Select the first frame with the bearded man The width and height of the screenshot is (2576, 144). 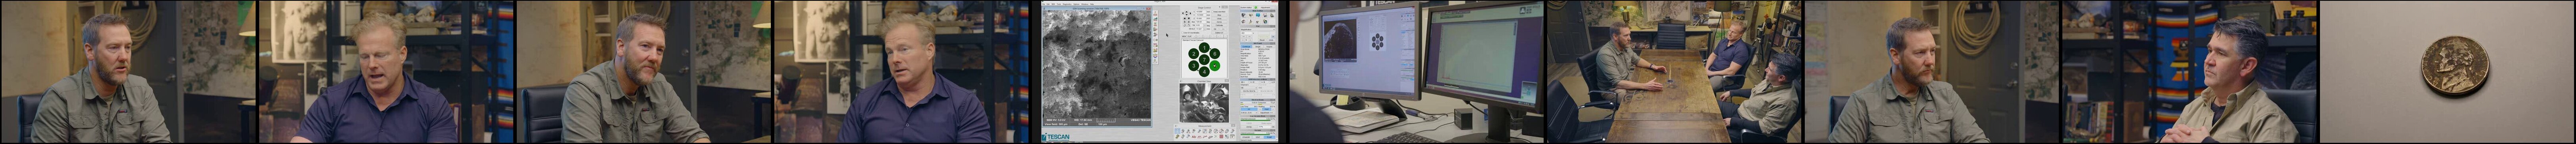pos(128,71)
